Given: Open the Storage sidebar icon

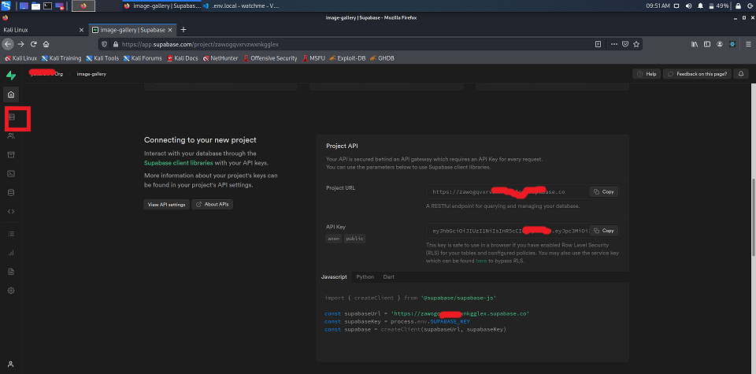Looking at the screenshot, I should click(11, 154).
